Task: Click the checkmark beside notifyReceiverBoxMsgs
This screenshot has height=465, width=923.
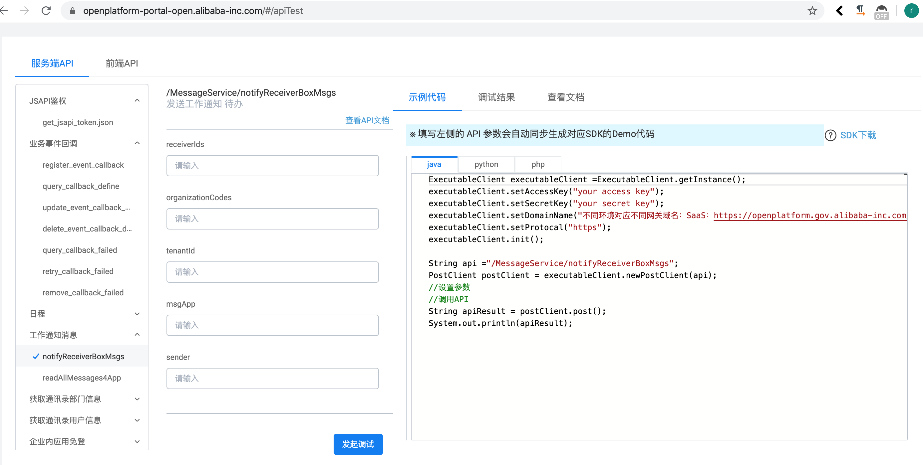Action: coord(36,356)
